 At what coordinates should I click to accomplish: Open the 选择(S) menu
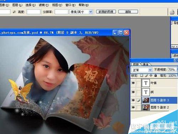pyautogui.click(x=31, y=5)
